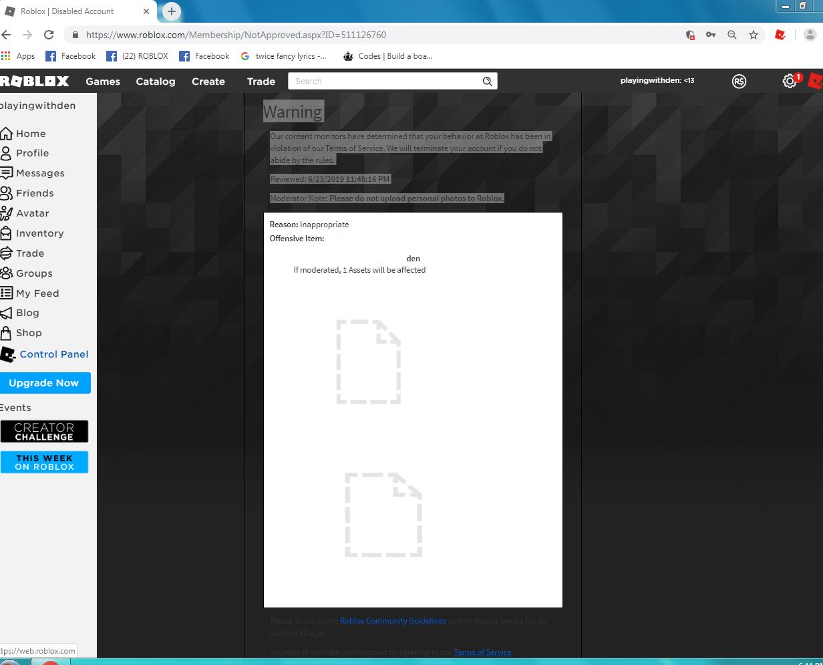Open the Catalog navigation item
The height and width of the screenshot is (665, 823).
coord(156,82)
